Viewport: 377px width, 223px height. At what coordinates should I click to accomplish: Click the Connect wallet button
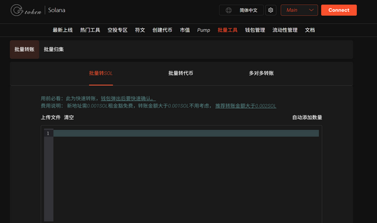(x=339, y=10)
